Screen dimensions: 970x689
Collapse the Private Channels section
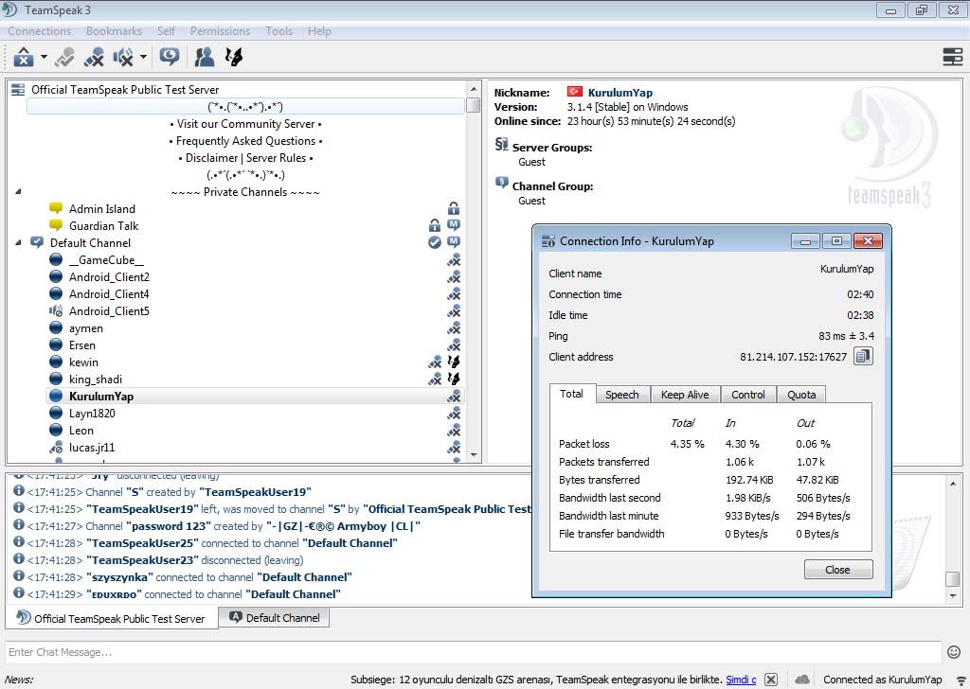click(x=18, y=192)
